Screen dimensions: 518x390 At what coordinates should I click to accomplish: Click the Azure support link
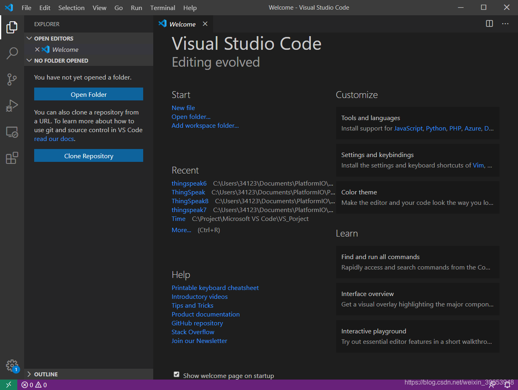pos(473,129)
